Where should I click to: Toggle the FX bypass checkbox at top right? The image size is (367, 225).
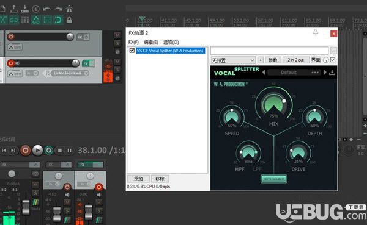333,60
